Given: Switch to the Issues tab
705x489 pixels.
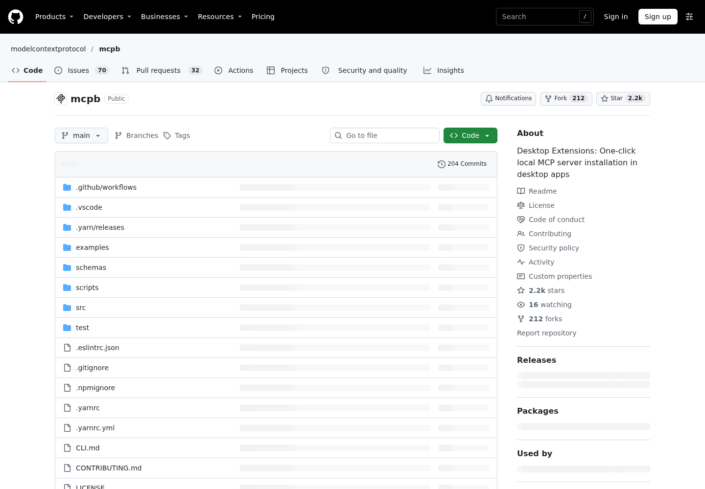Looking at the screenshot, I should click(x=81, y=70).
